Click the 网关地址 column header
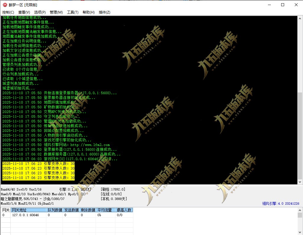 pyautogui.click(x=28, y=210)
